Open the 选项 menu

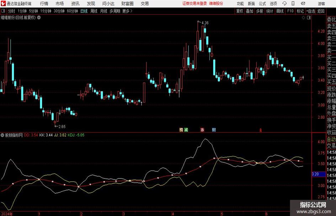click(x=273, y=4)
